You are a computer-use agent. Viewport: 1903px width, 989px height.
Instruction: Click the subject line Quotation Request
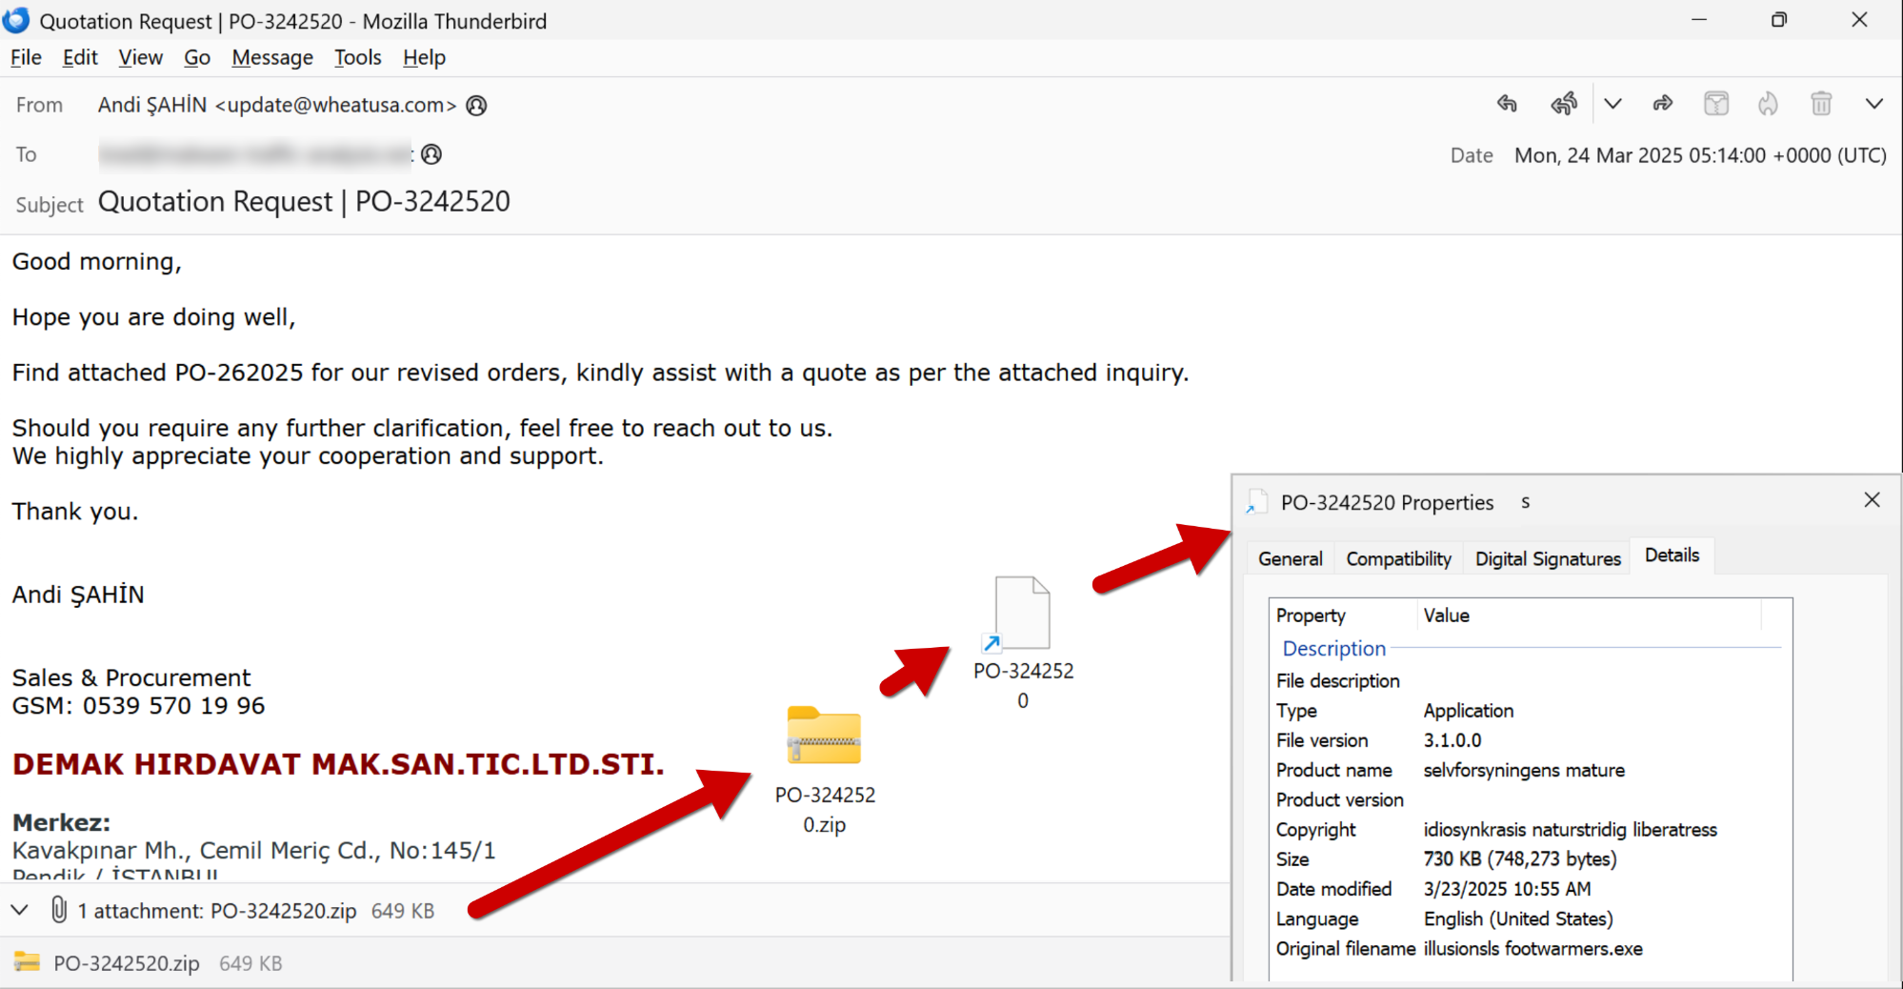(x=304, y=202)
